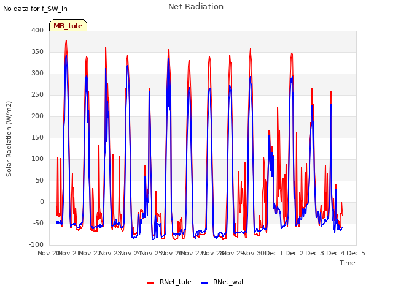Click the Dec 4 x-axis label

(336, 253)
